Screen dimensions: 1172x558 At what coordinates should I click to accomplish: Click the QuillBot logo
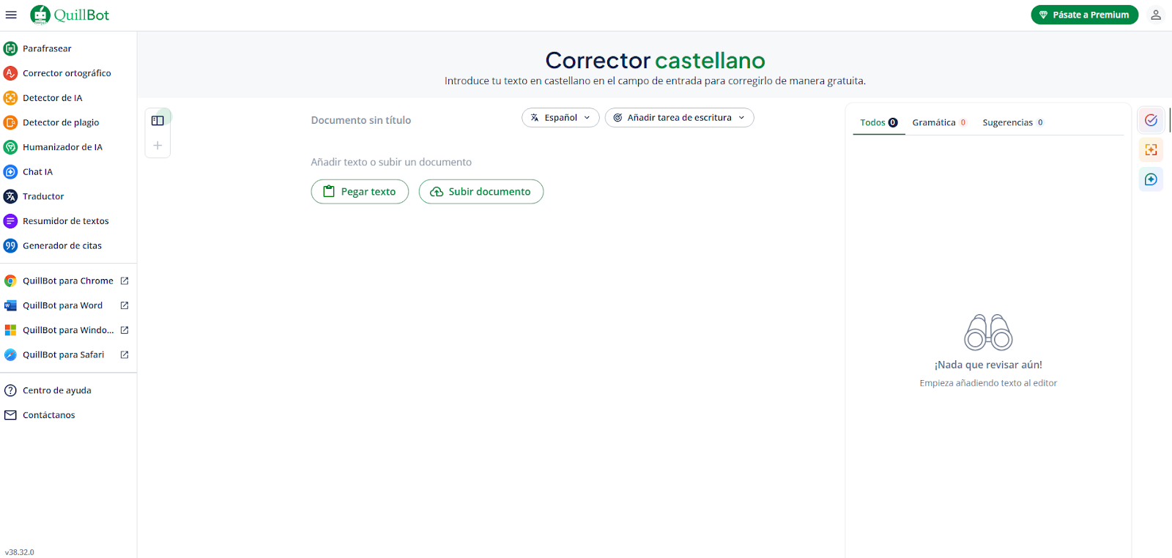coord(70,15)
